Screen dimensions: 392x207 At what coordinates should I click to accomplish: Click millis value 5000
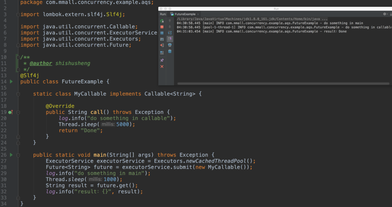(123, 124)
